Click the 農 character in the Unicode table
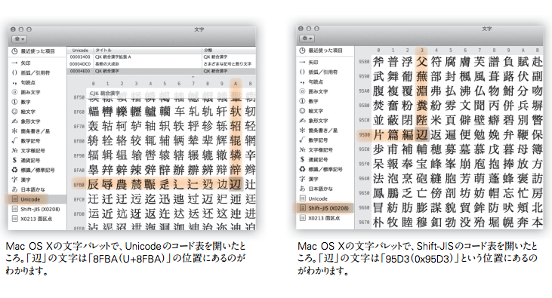The height and width of the screenshot is (298, 552). pyautogui.click(x=122, y=184)
